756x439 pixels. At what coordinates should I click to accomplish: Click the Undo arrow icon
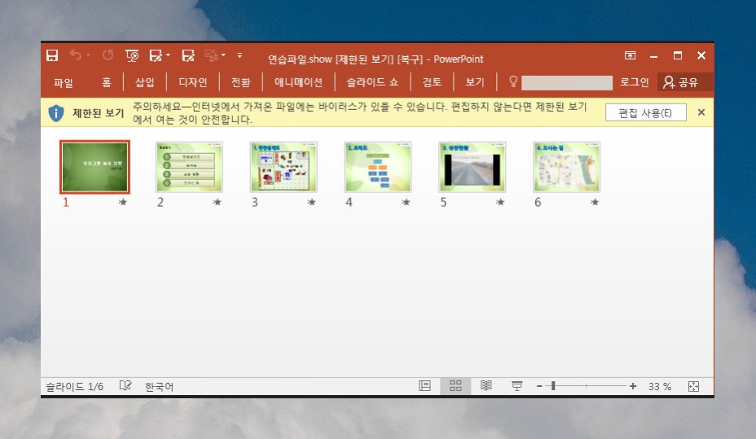(76, 55)
